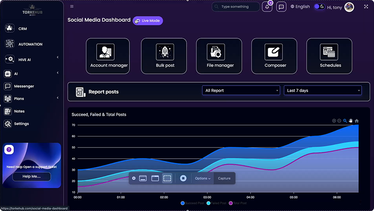Click the Bulk post rocket icon
Viewport: 374px width, 211px height.
(165, 52)
